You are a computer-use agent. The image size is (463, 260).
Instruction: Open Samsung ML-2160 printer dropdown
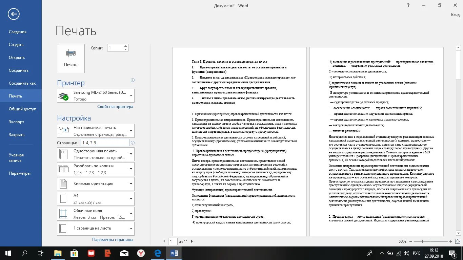[x=96, y=95]
